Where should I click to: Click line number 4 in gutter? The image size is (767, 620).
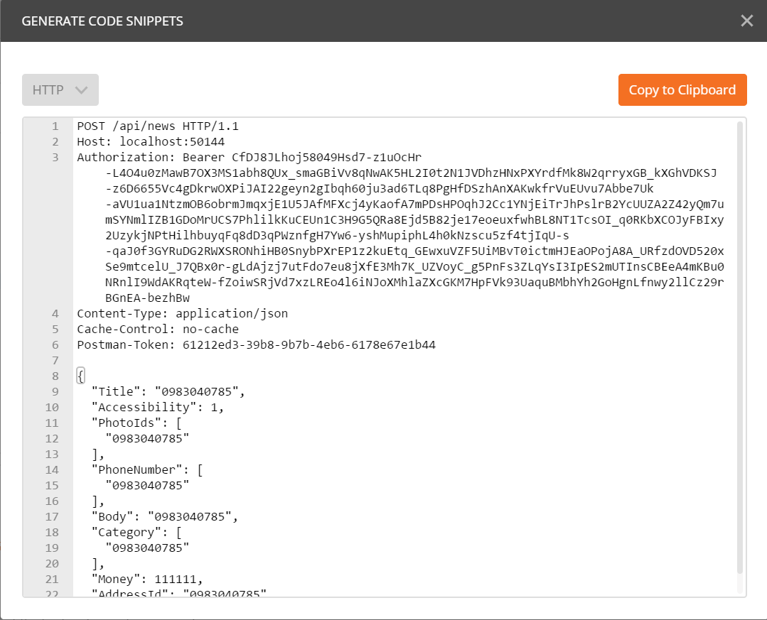55,314
